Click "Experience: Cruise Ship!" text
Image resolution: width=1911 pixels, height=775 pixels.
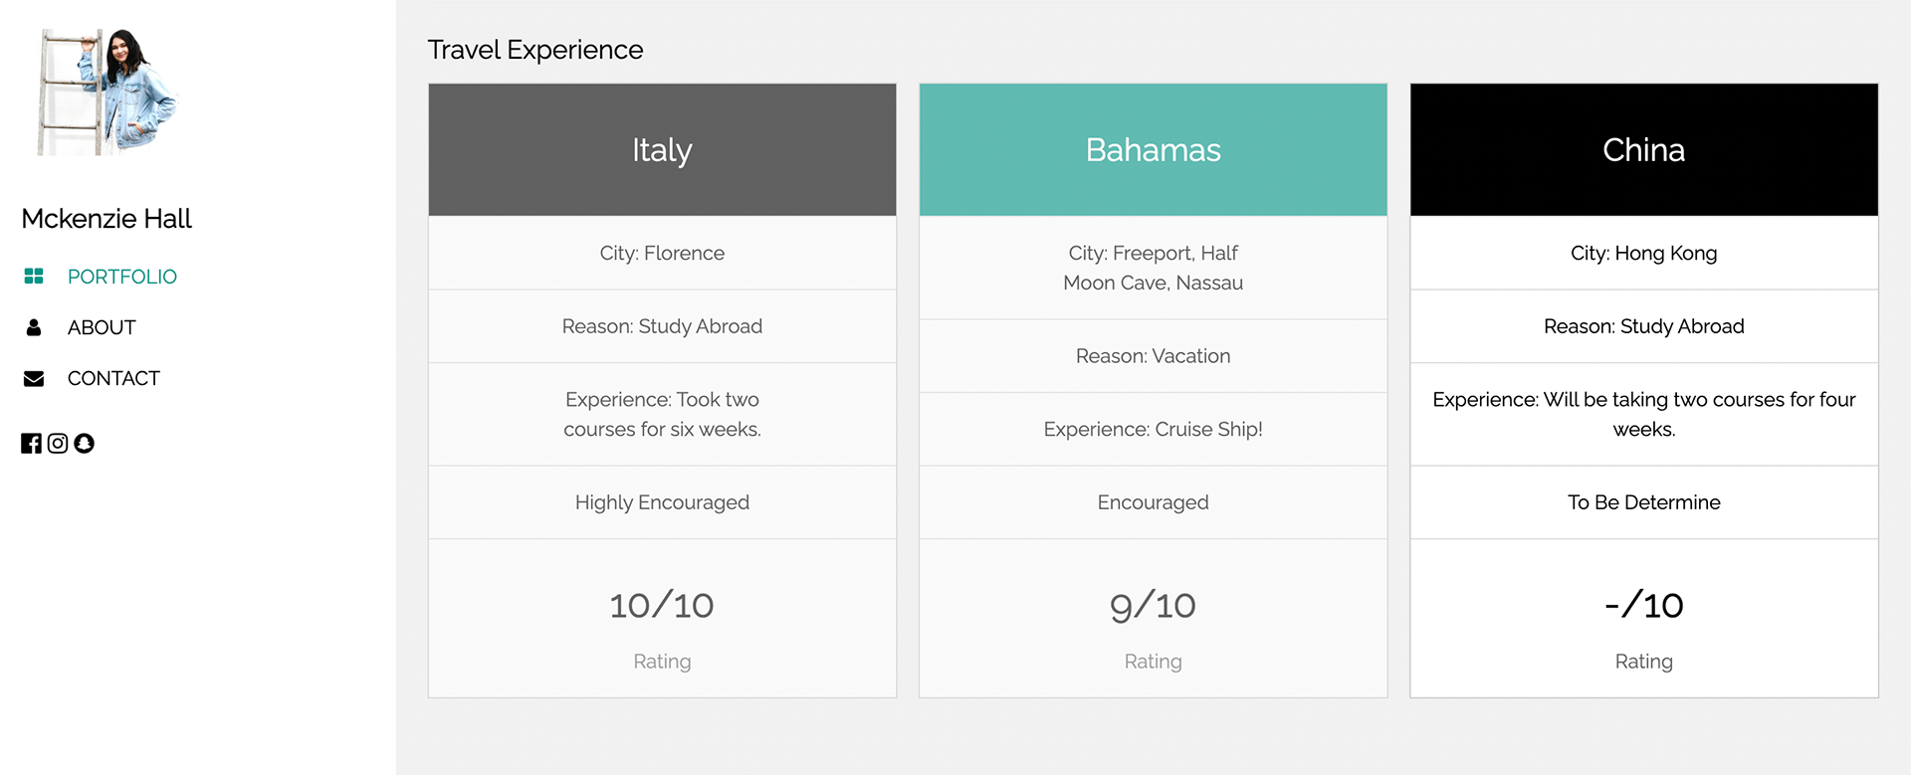(1153, 429)
